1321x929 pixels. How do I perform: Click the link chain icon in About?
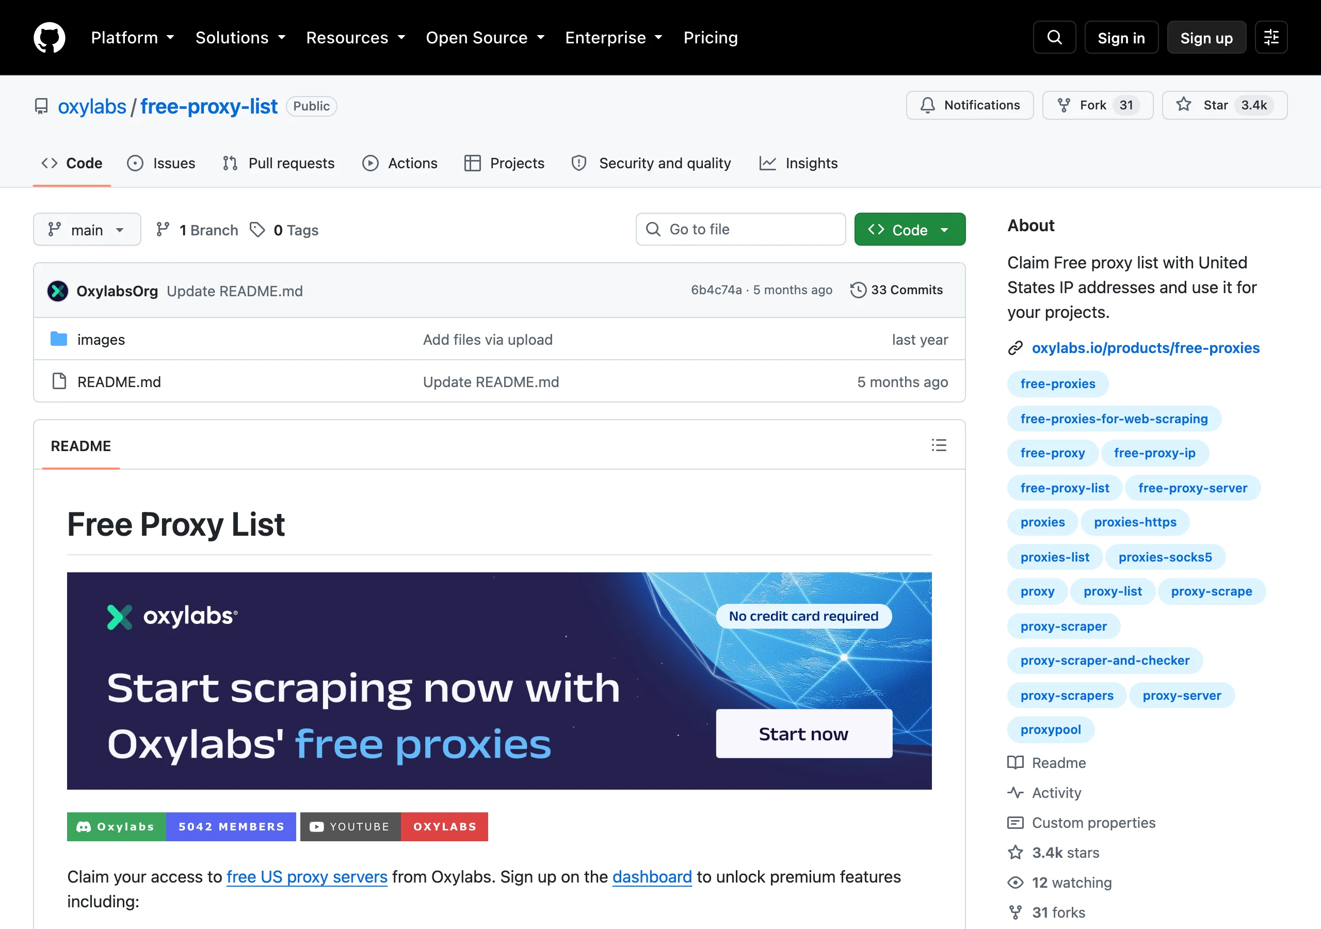(x=1015, y=348)
